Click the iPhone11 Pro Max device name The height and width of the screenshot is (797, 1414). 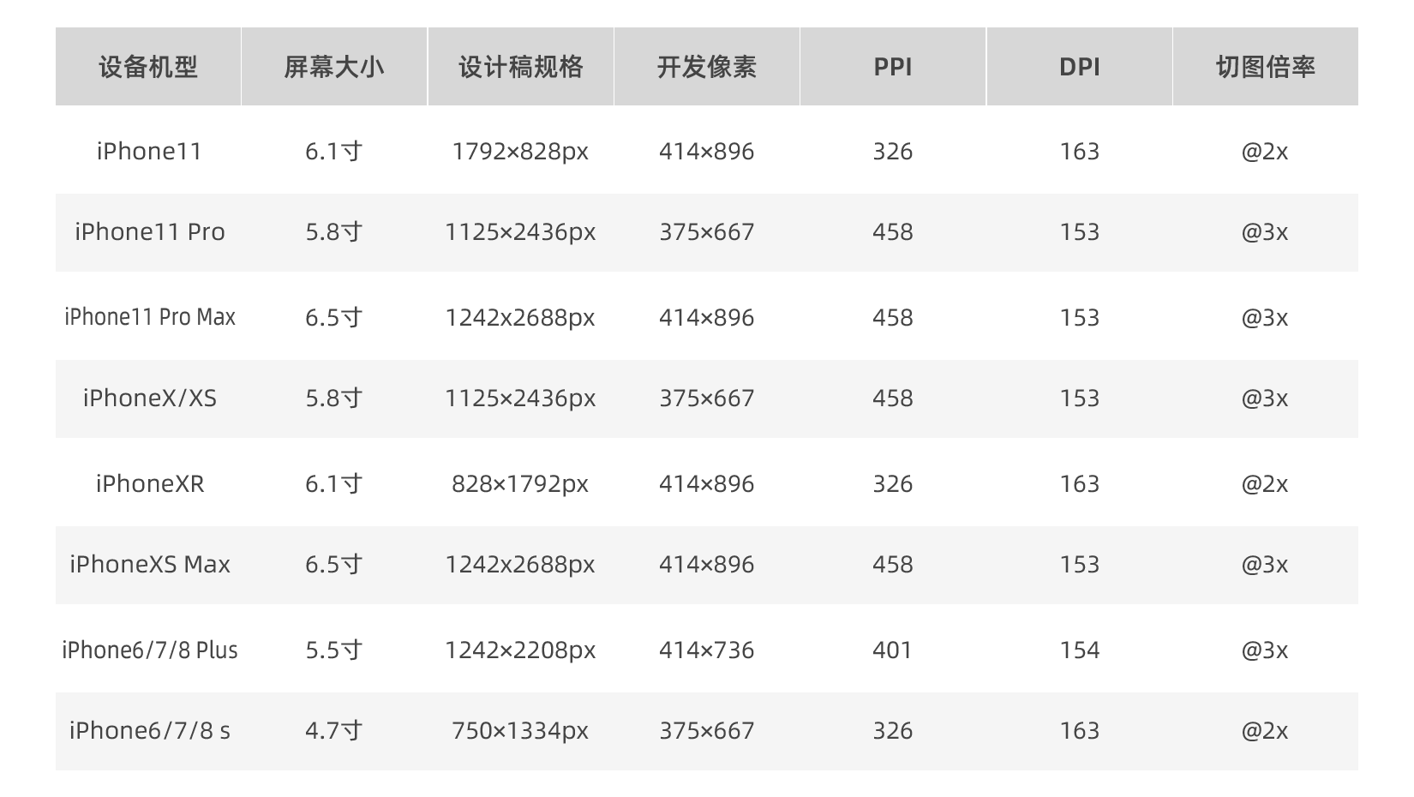pyautogui.click(x=150, y=317)
